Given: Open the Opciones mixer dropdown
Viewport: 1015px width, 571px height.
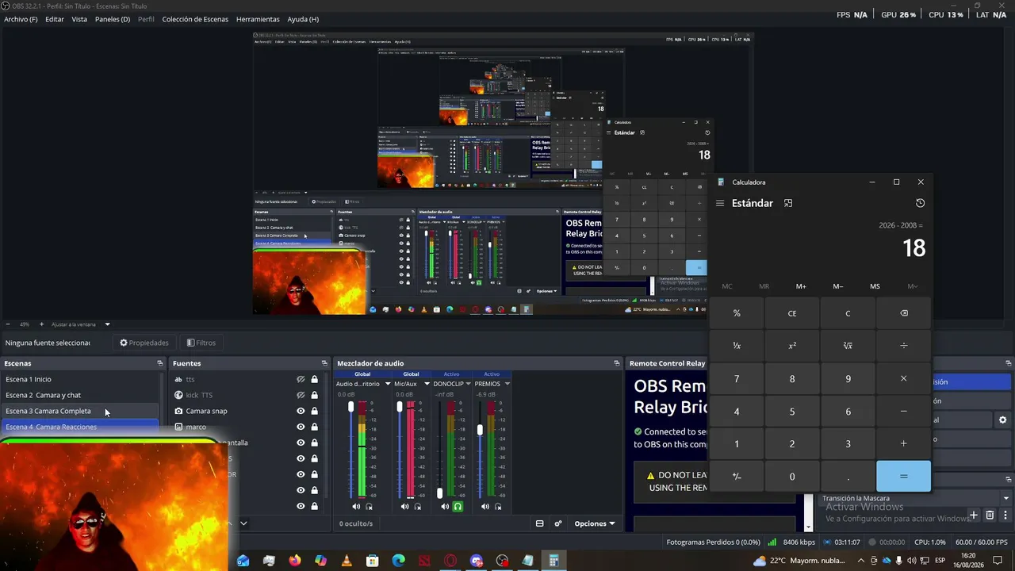Looking at the screenshot, I should (595, 523).
